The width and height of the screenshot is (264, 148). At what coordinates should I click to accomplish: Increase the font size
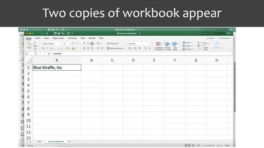click(73, 44)
